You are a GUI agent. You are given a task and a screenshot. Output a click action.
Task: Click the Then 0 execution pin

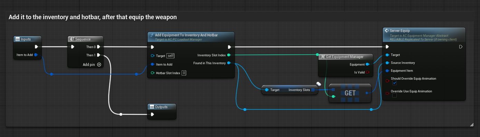[x=98, y=47]
